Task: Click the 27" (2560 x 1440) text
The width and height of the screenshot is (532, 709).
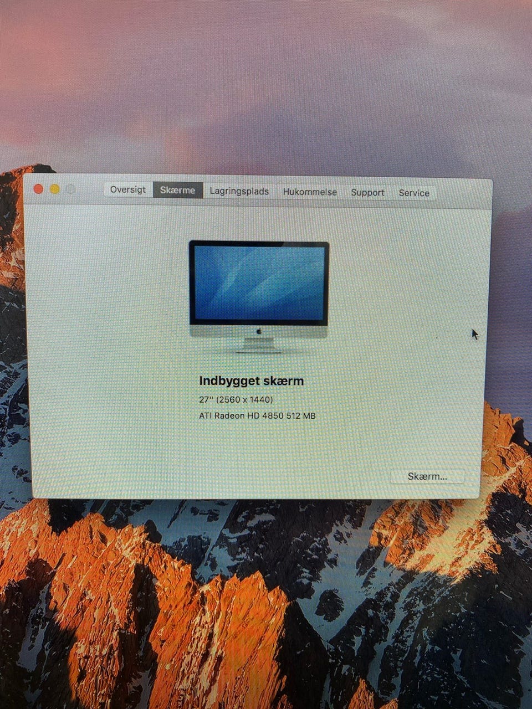Action: [x=236, y=399]
